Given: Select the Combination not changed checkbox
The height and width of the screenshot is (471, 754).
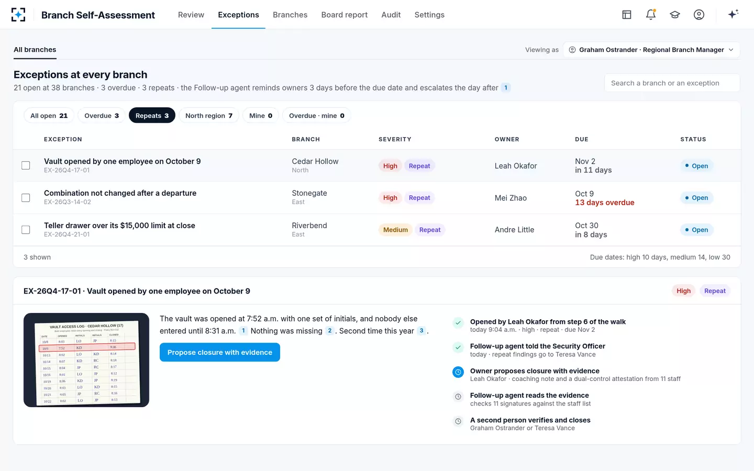Looking at the screenshot, I should [x=26, y=198].
